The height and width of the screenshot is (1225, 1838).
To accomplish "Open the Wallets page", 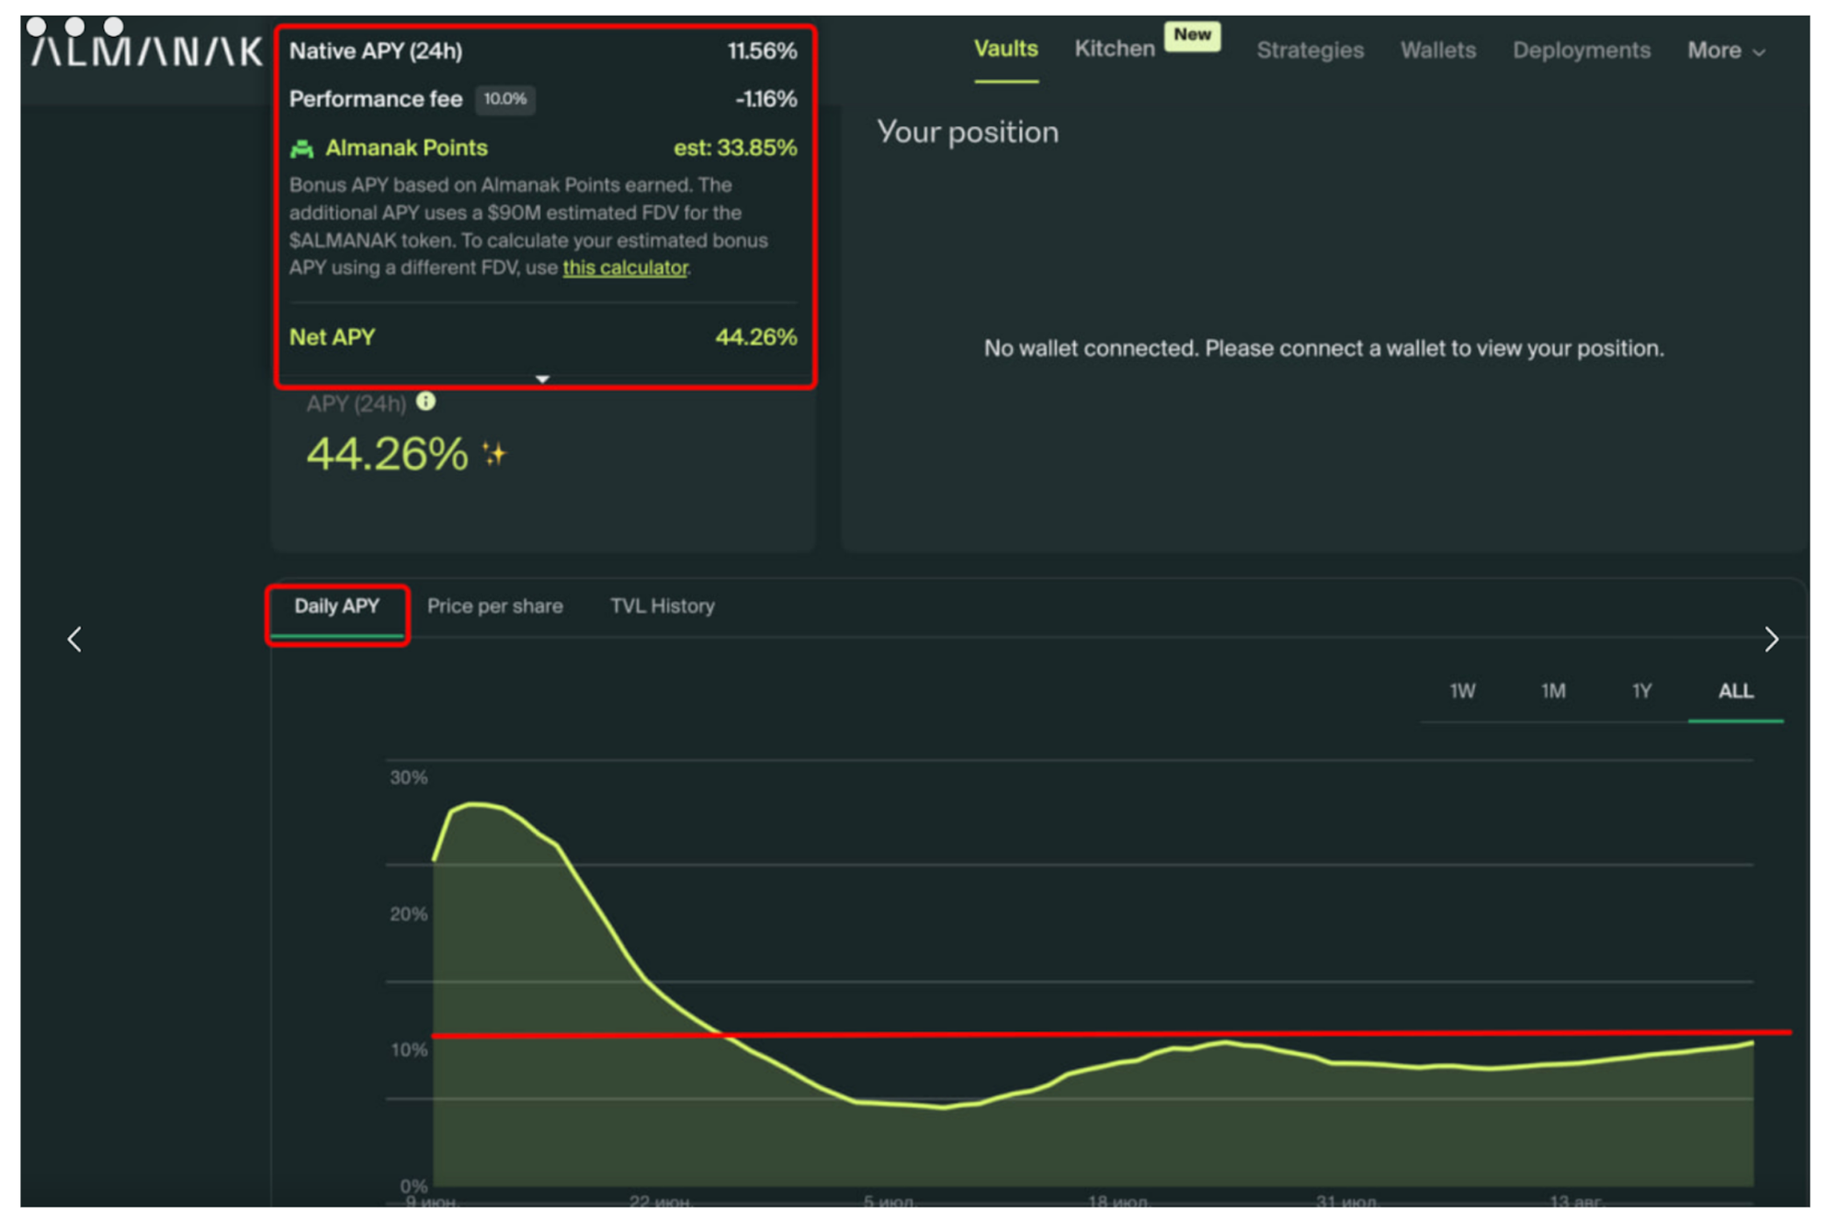I will coord(1437,51).
